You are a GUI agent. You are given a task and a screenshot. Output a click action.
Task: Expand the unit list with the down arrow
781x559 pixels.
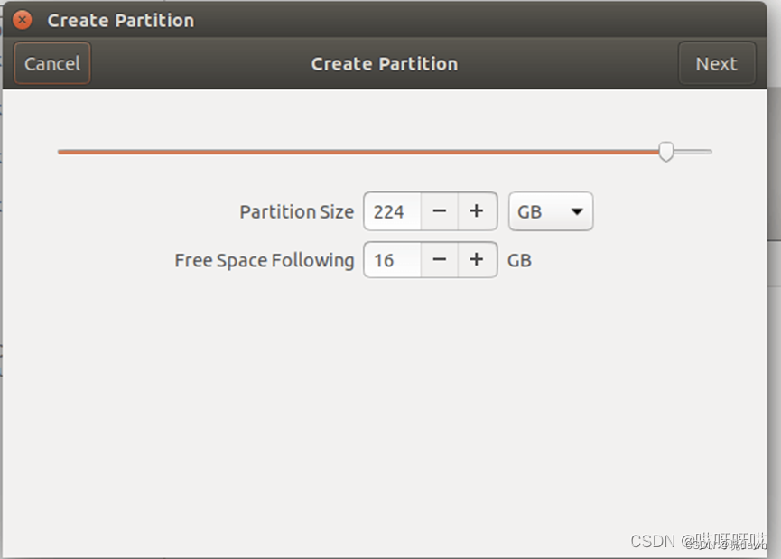click(x=577, y=211)
